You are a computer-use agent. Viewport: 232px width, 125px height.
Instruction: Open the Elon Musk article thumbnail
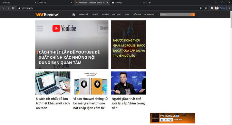click(128, 83)
